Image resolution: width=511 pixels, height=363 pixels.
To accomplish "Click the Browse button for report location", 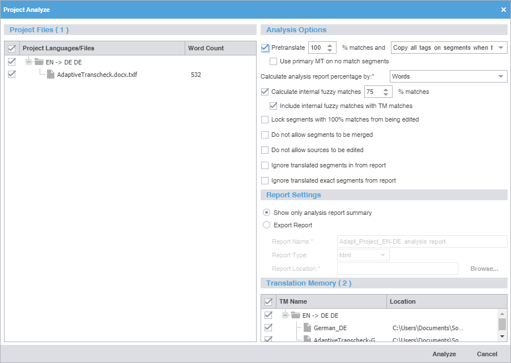I will [x=484, y=269].
